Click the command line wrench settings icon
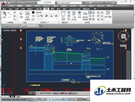The width and height of the screenshot is (135, 102). tap(34, 93)
